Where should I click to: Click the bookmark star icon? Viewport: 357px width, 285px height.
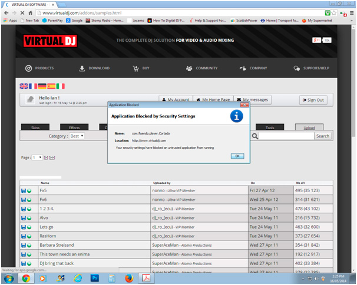[x=334, y=13]
